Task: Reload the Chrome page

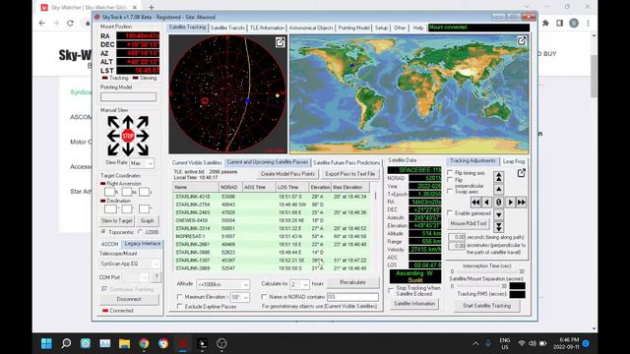Action: click(x=70, y=24)
